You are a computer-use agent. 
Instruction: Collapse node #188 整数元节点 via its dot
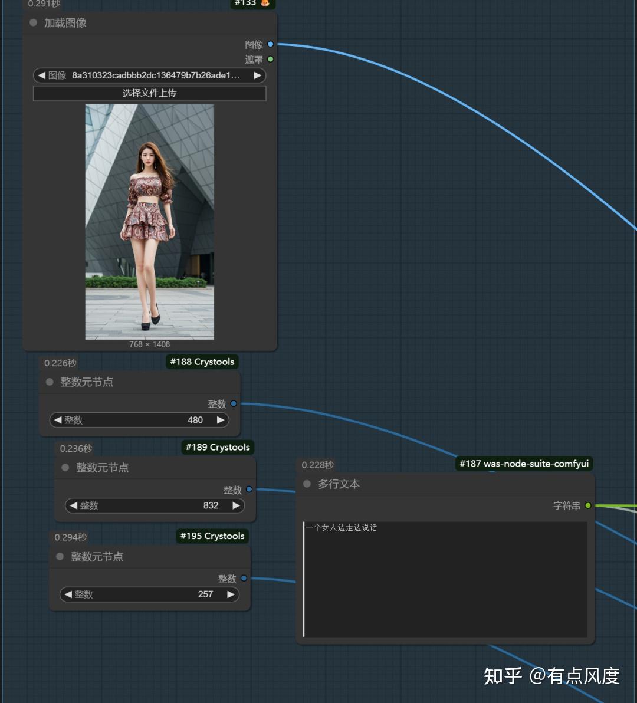[50, 382]
